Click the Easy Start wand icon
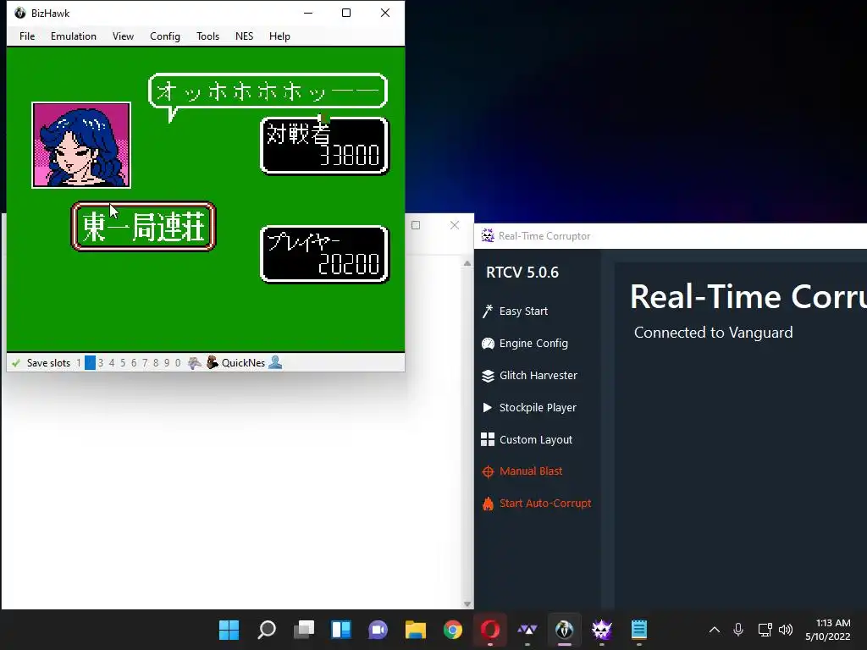The image size is (867, 650). click(487, 311)
